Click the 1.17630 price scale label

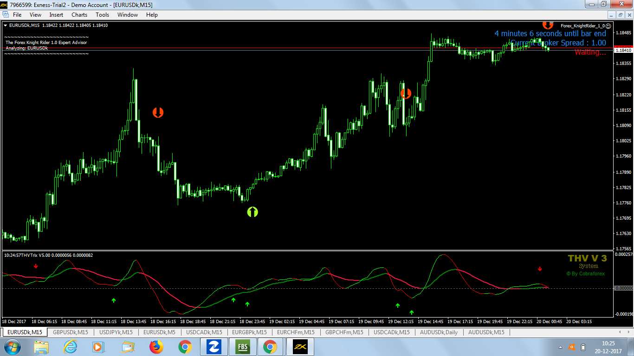(x=623, y=234)
